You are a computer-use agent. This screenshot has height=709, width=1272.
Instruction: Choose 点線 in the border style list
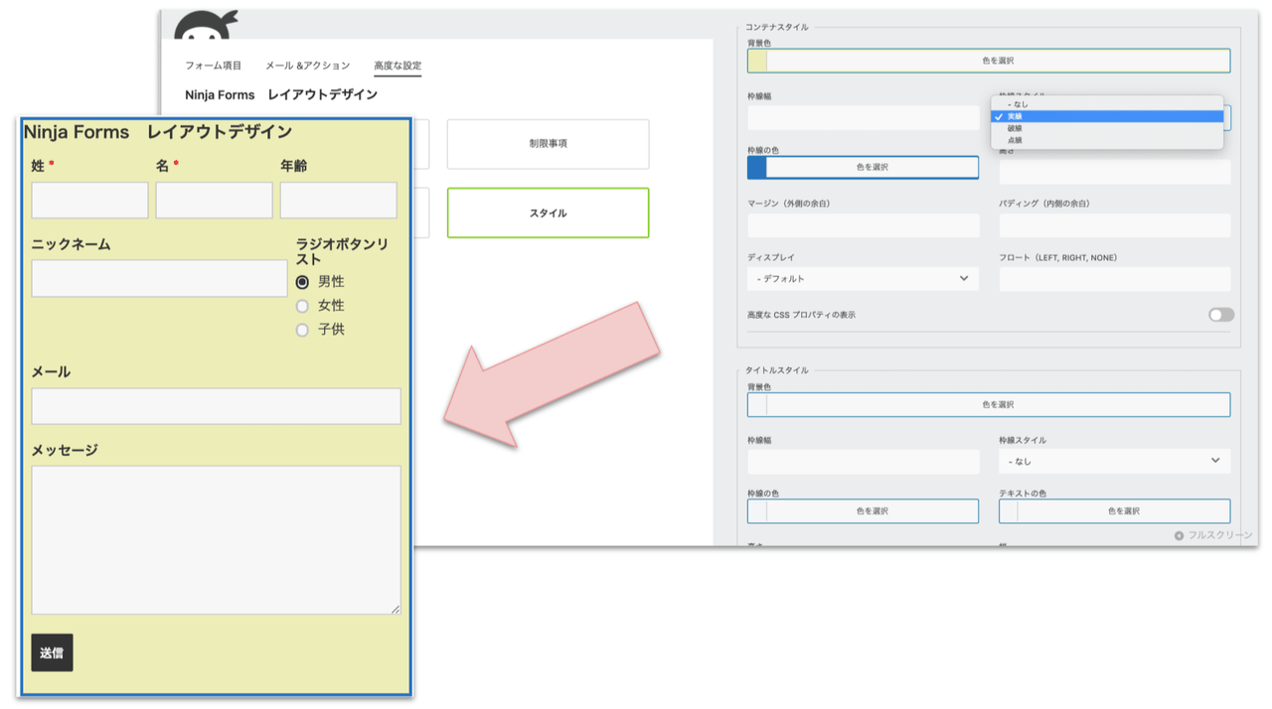[x=1014, y=140]
